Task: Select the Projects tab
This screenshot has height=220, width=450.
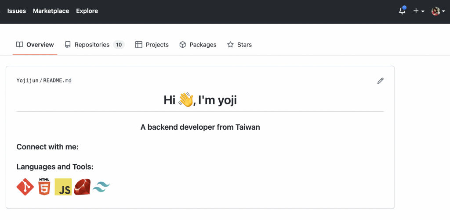Action: click(152, 45)
